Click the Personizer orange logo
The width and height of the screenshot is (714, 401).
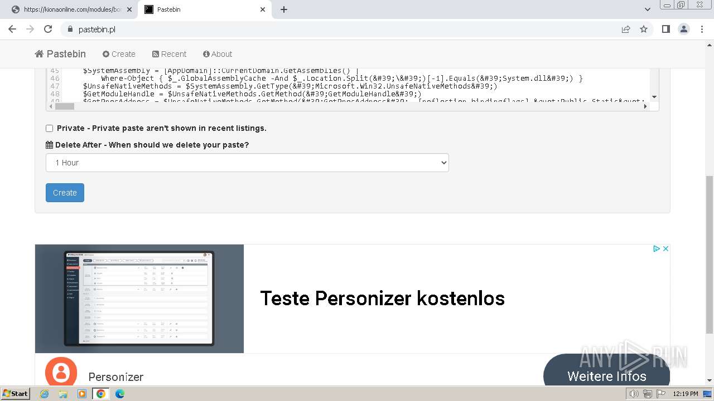61,371
